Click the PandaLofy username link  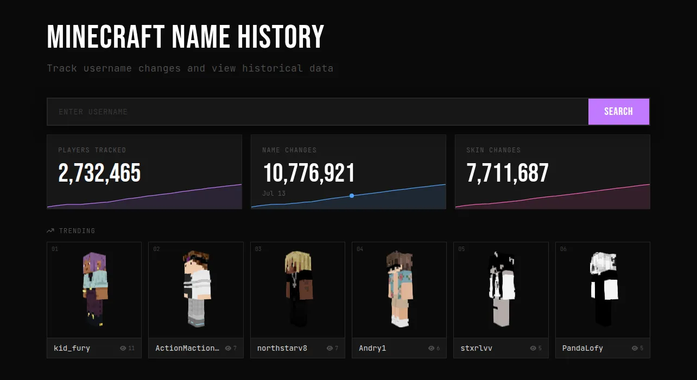coord(582,349)
